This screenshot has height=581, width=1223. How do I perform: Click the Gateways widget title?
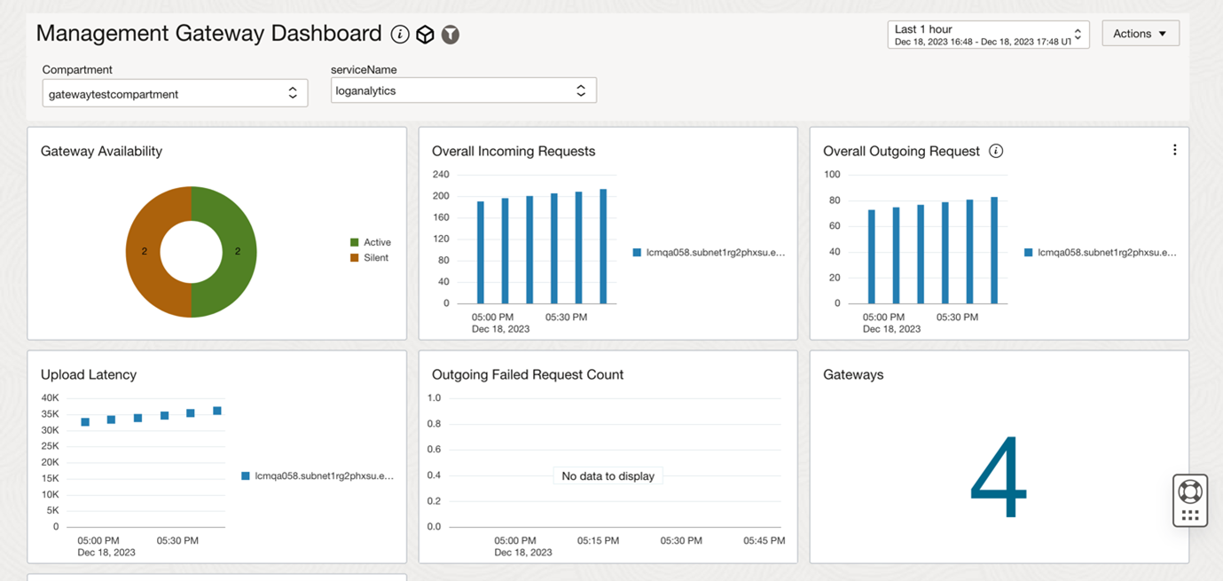[x=853, y=374]
